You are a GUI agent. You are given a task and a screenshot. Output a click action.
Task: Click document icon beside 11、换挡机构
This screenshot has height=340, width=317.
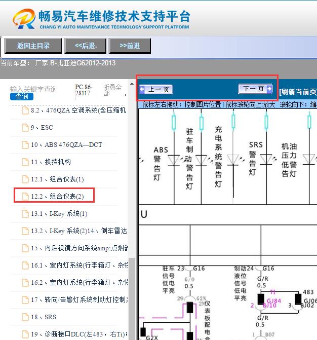pos(25,162)
